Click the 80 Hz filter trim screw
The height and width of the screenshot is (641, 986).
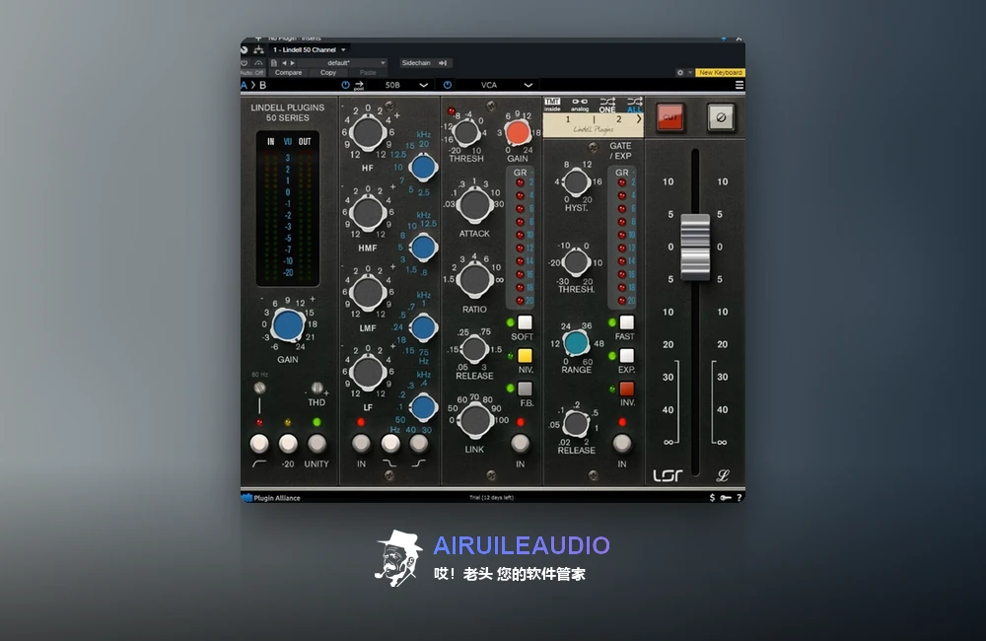click(259, 388)
